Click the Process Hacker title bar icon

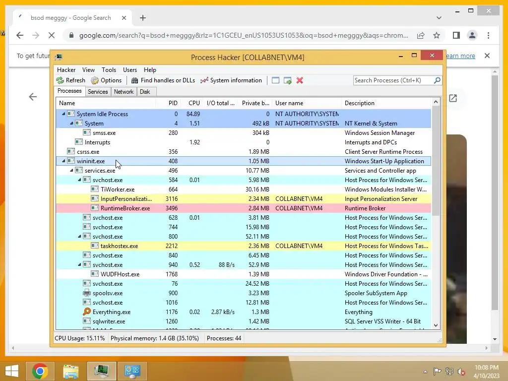coord(59,58)
